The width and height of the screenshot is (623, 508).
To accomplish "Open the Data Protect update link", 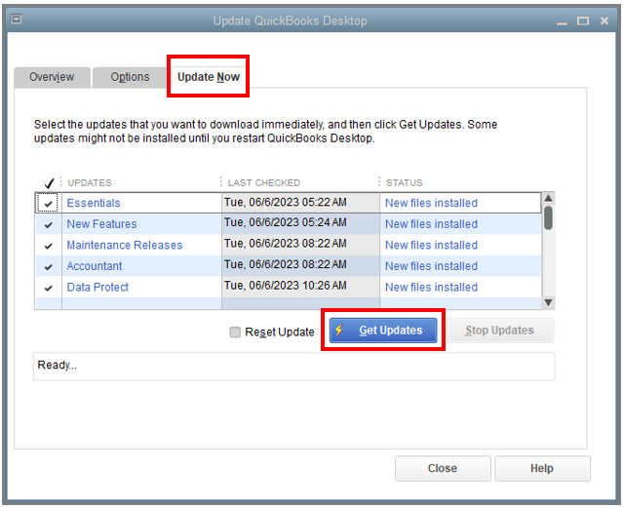I will [97, 288].
